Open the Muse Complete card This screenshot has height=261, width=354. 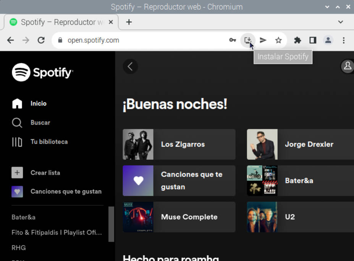coord(179,217)
